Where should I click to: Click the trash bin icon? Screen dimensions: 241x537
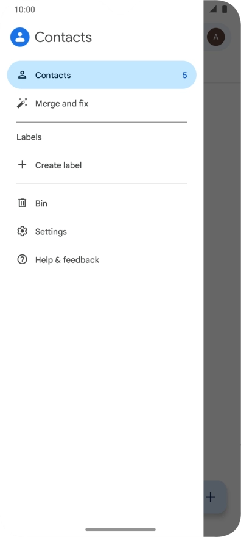22,203
